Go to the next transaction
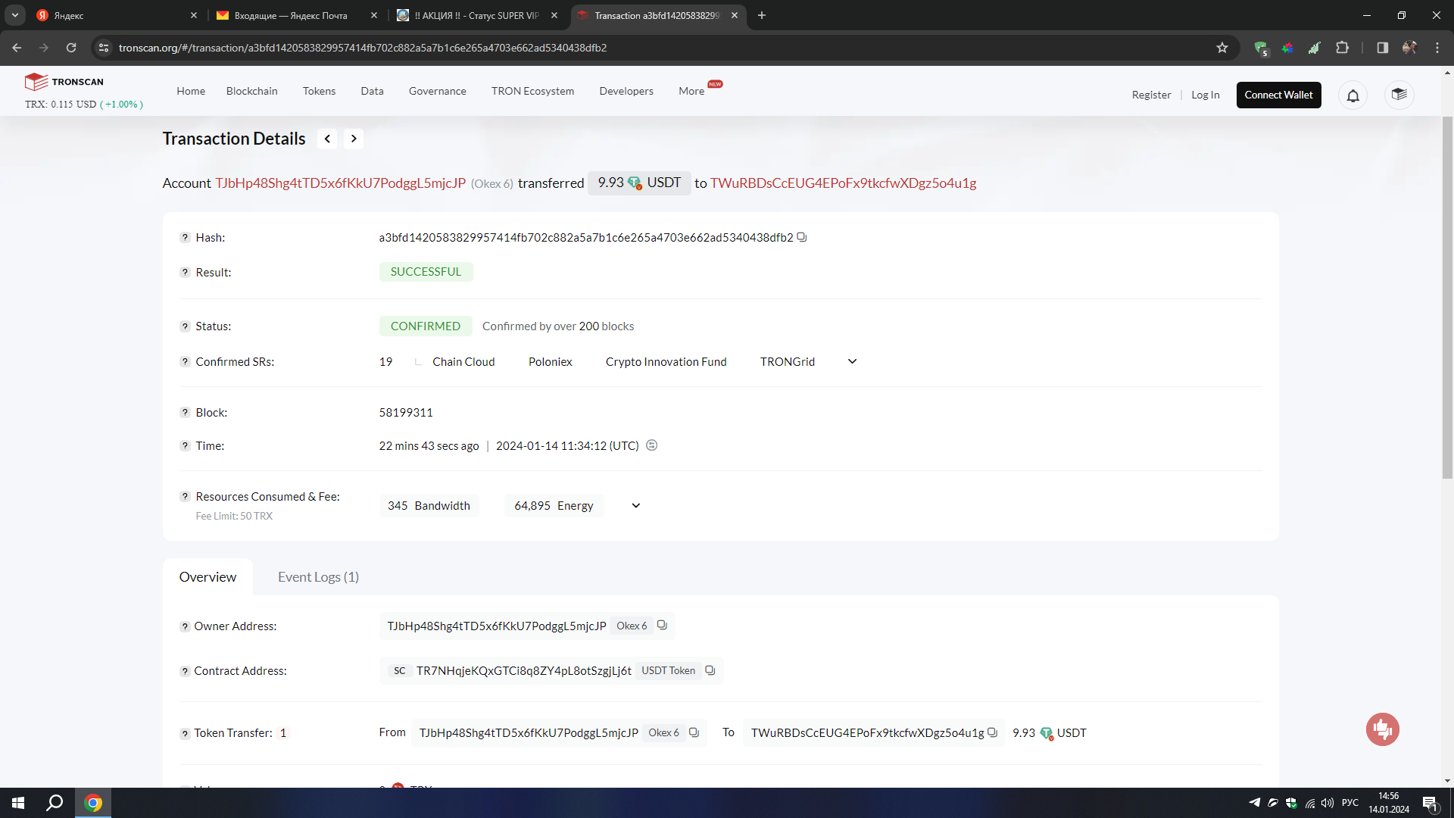The height and width of the screenshot is (818, 1454). [x=354, y=139]
